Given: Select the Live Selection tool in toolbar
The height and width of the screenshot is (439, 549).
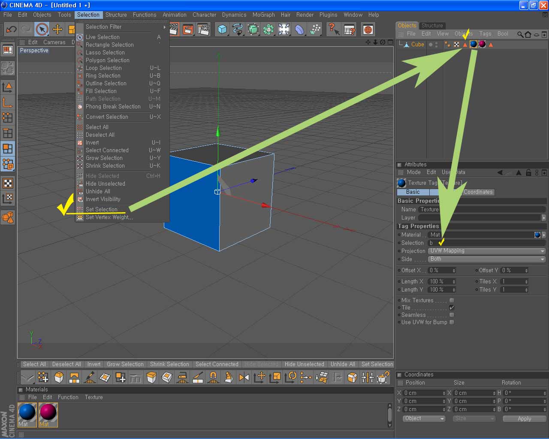Looking at the screenshot, I should coord(42,29).
